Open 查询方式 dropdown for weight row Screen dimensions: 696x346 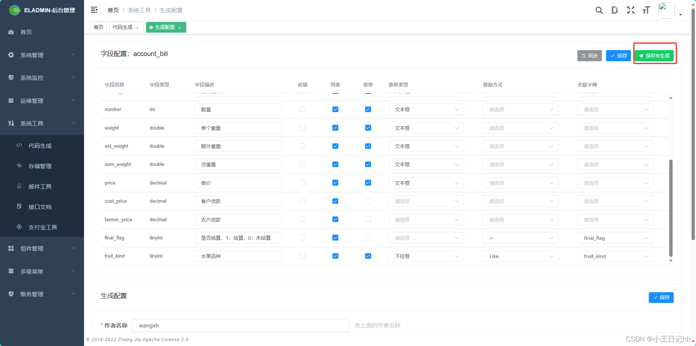pyautogui.click(x=521, y=128)
